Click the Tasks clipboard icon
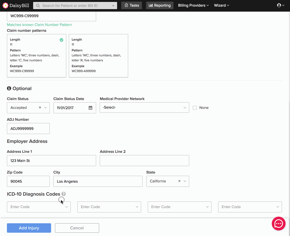 (126, 5)
